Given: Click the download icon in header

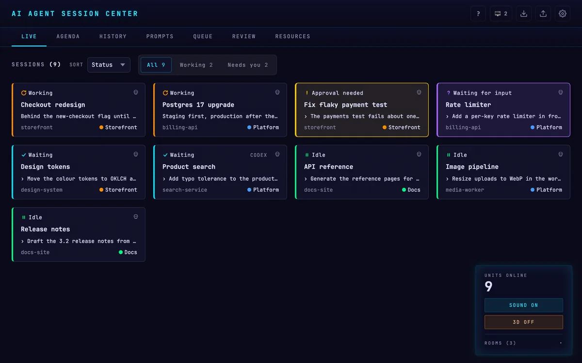Looking at the screenshot, I should point(524,14).
